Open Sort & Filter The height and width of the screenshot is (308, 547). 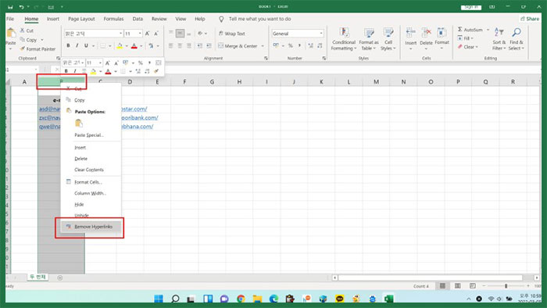499,39
